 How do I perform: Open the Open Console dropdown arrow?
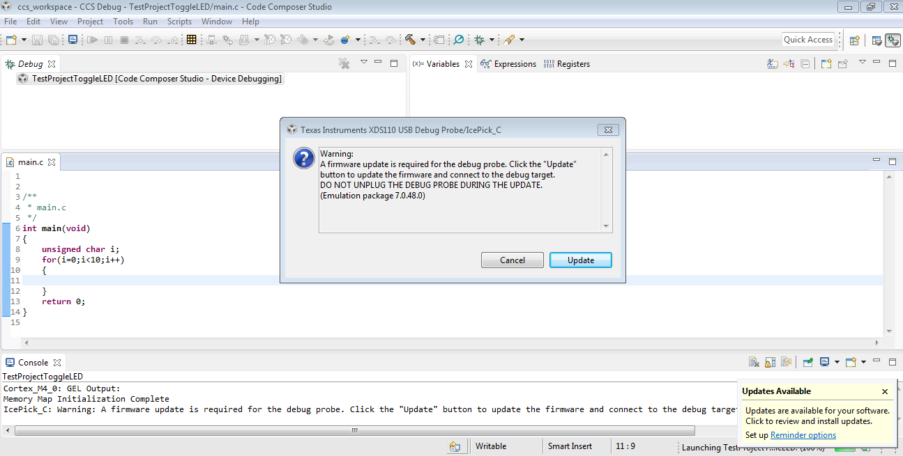click(x=863, y=361)
